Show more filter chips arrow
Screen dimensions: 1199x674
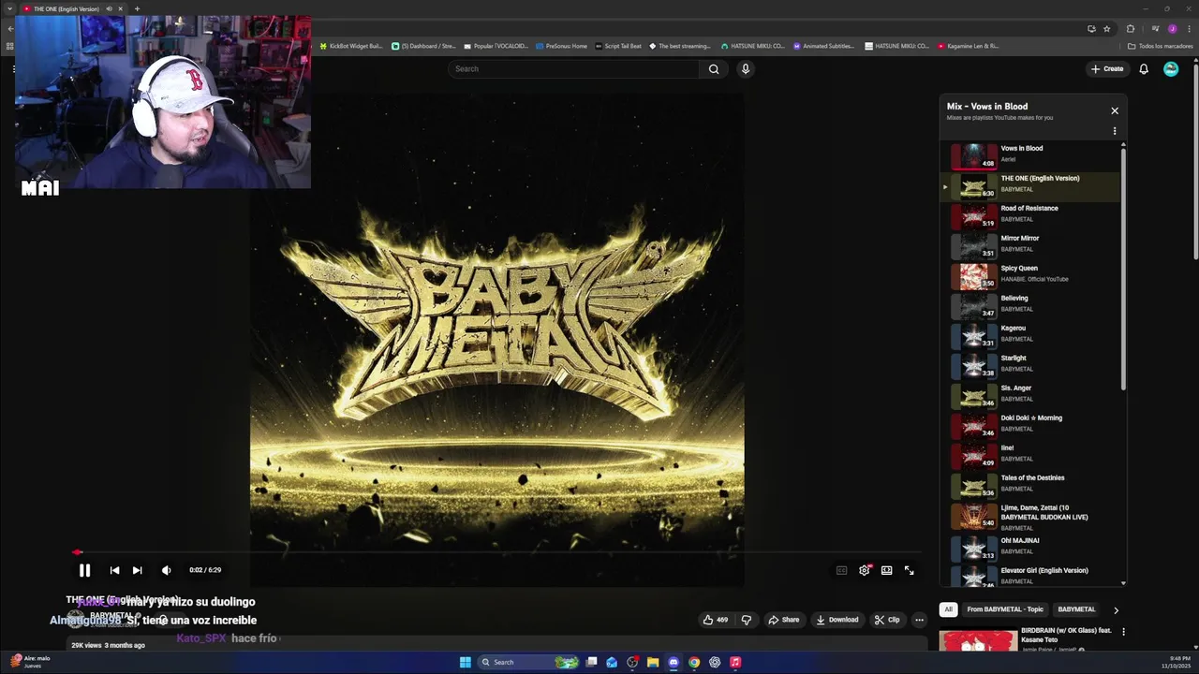1116,610
